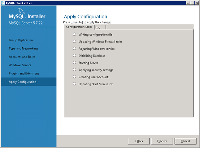Click 'Press [Execute] to apply the changes' text
Screen dimensions: 200x148
[87, 22]
